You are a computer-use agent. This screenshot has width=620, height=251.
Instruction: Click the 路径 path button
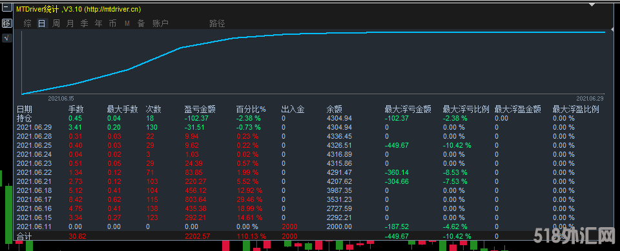[217, 24]
